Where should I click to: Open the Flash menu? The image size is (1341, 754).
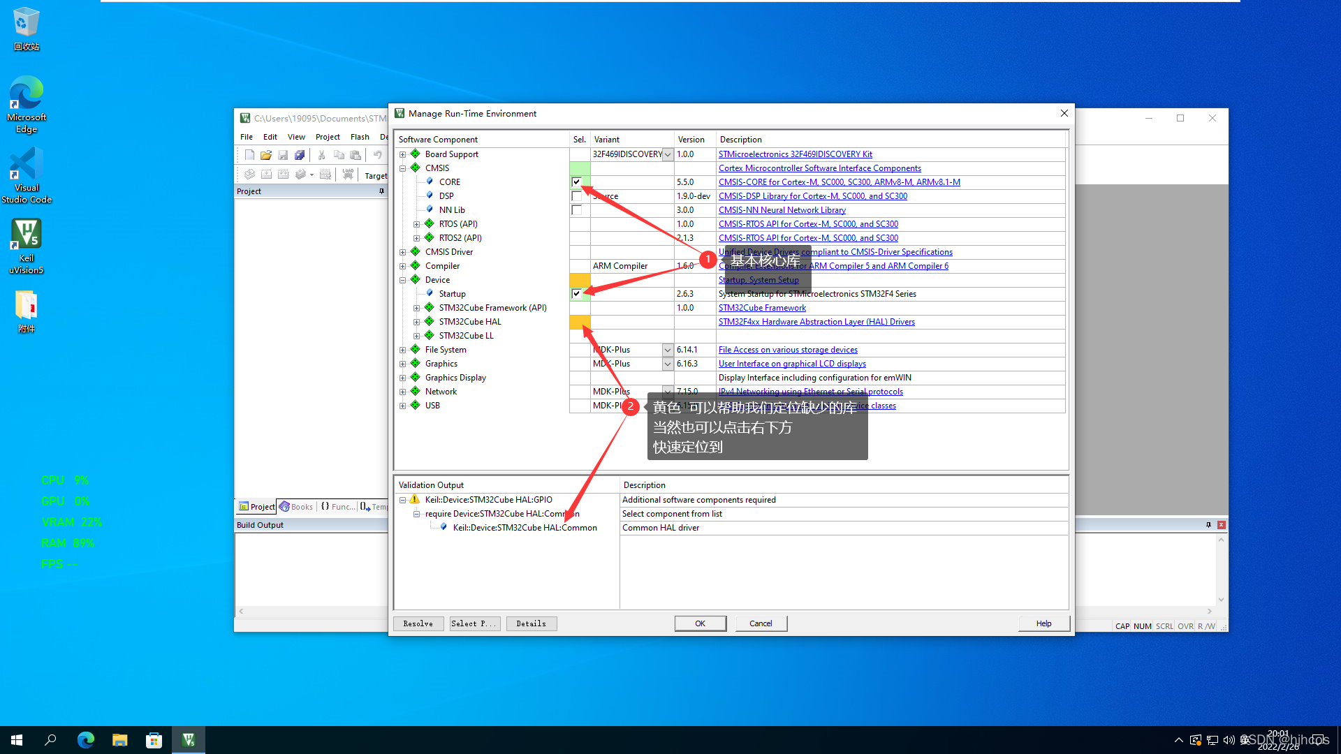point(360,137)
